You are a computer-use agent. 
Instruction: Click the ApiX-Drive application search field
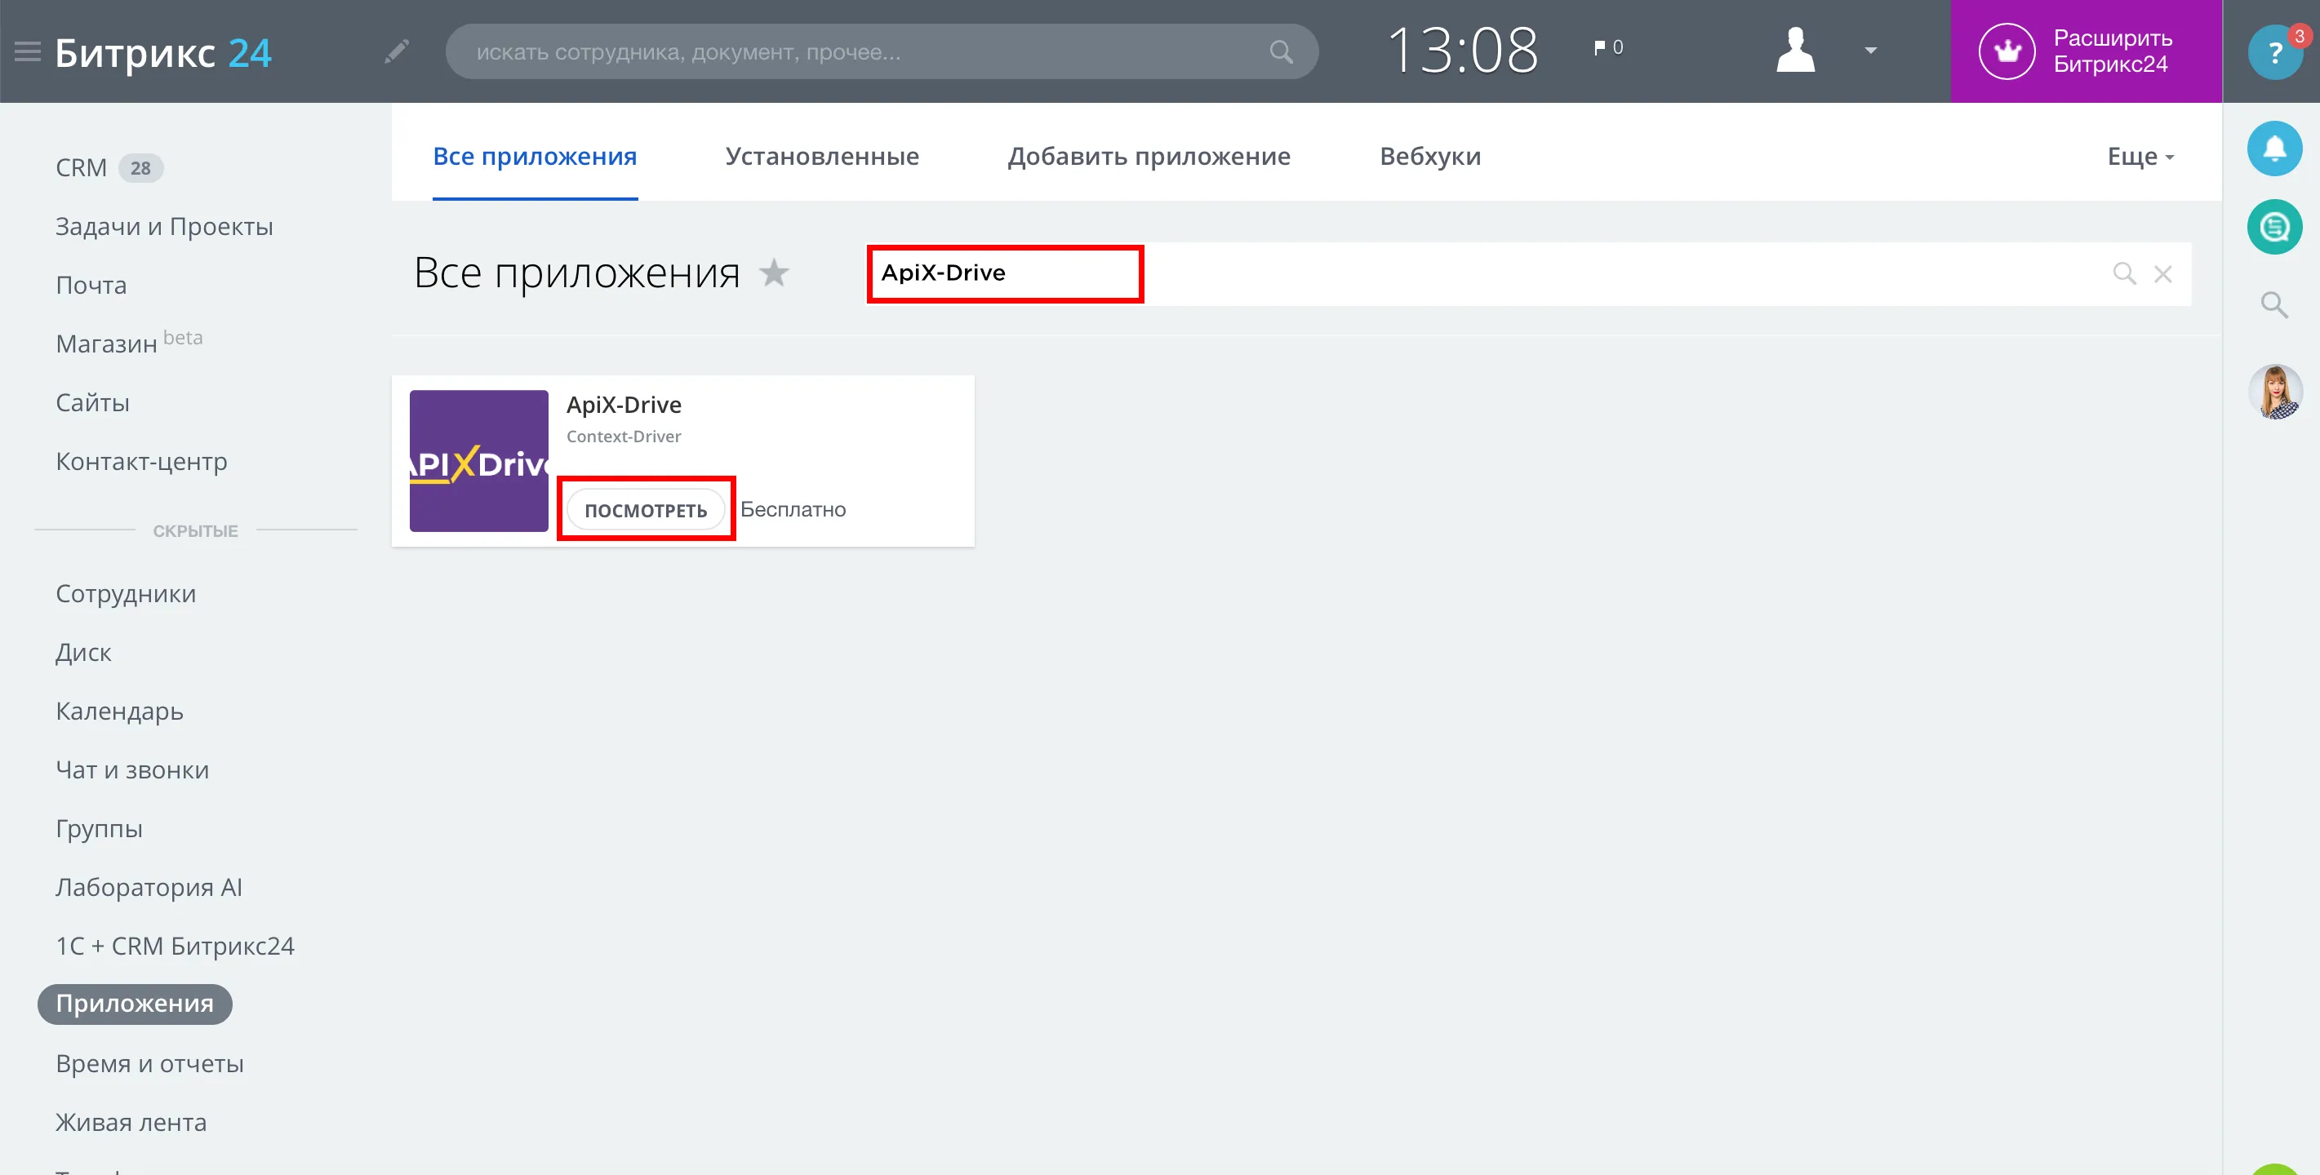click(1528, 273)
